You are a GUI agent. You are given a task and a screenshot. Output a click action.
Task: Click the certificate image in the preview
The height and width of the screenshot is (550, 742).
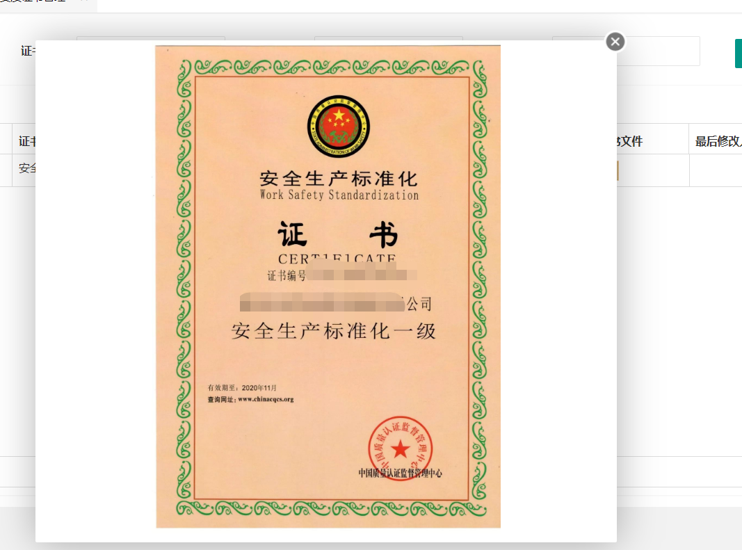point(328,286)
